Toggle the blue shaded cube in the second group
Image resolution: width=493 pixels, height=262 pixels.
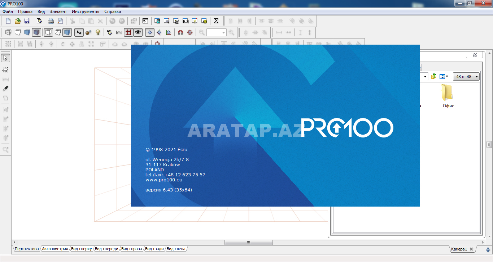click(67, 32)
